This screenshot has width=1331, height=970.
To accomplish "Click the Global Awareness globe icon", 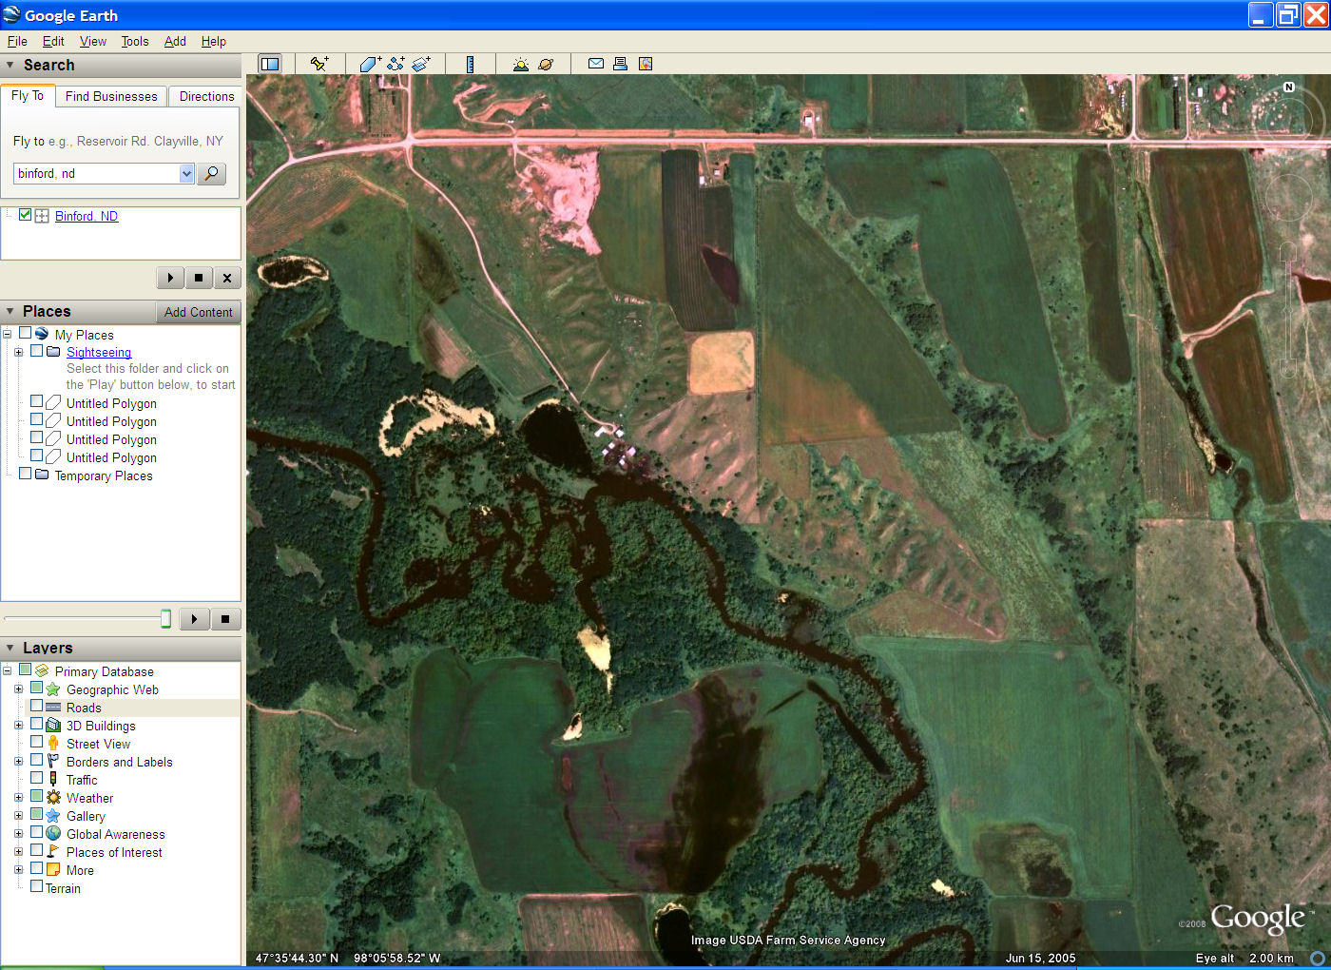I will pyautogui.click(x=53, y=833).
